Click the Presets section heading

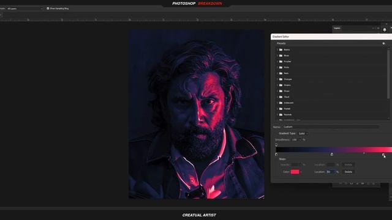pos(281,43)
